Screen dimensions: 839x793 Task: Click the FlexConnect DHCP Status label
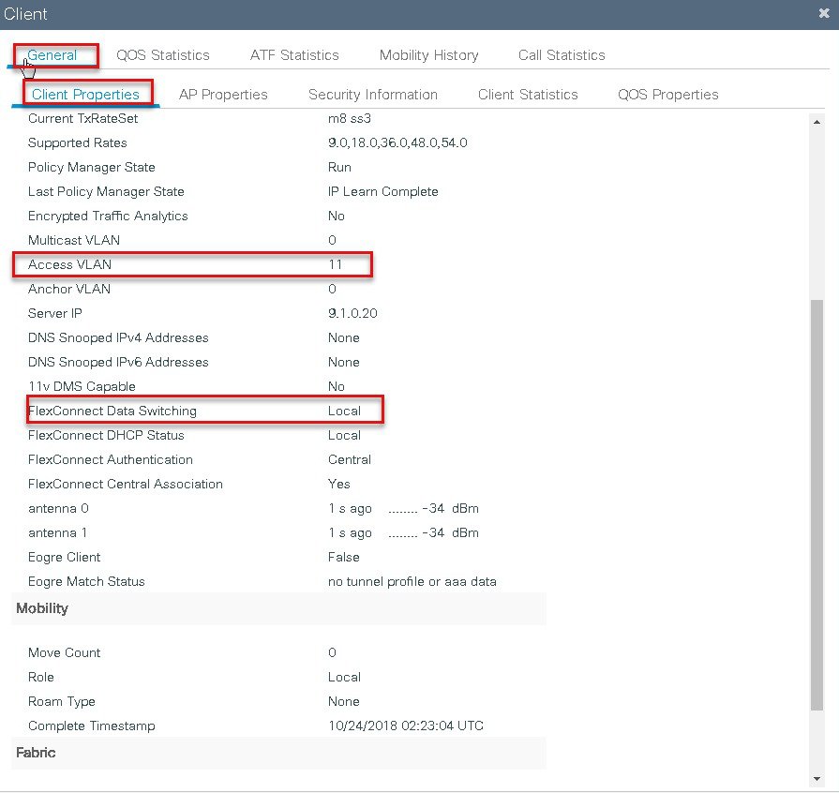coord(106,435)
